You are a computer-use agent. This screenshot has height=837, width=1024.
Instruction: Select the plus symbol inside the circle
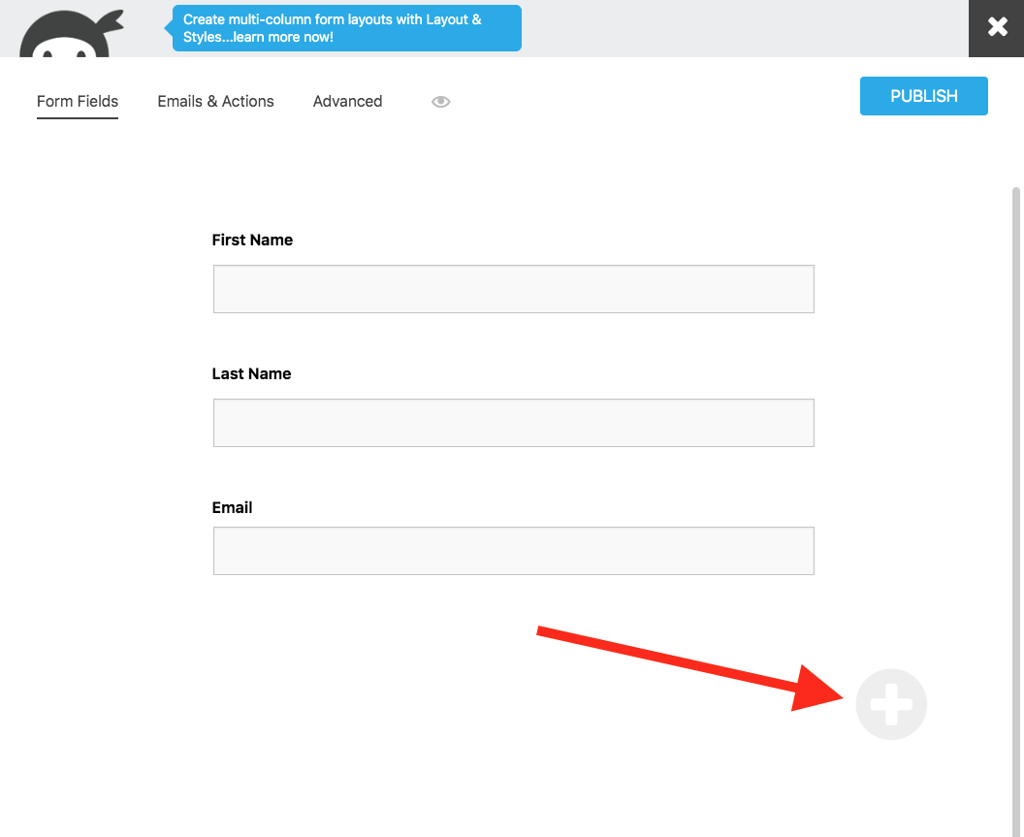tap(891, 704)
